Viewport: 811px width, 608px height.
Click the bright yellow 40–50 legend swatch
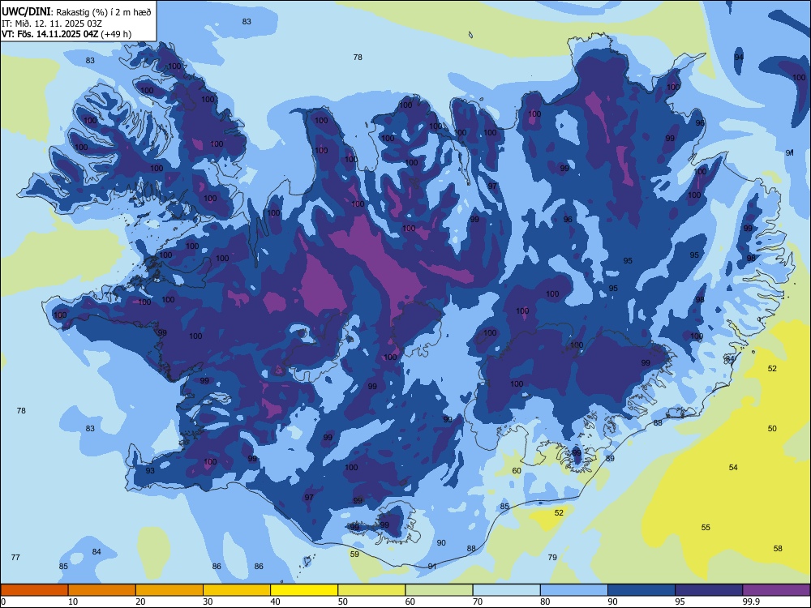click(304, 590)
